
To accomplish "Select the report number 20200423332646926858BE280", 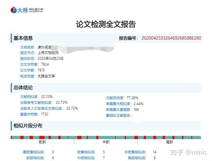I will tap(171, 38).
